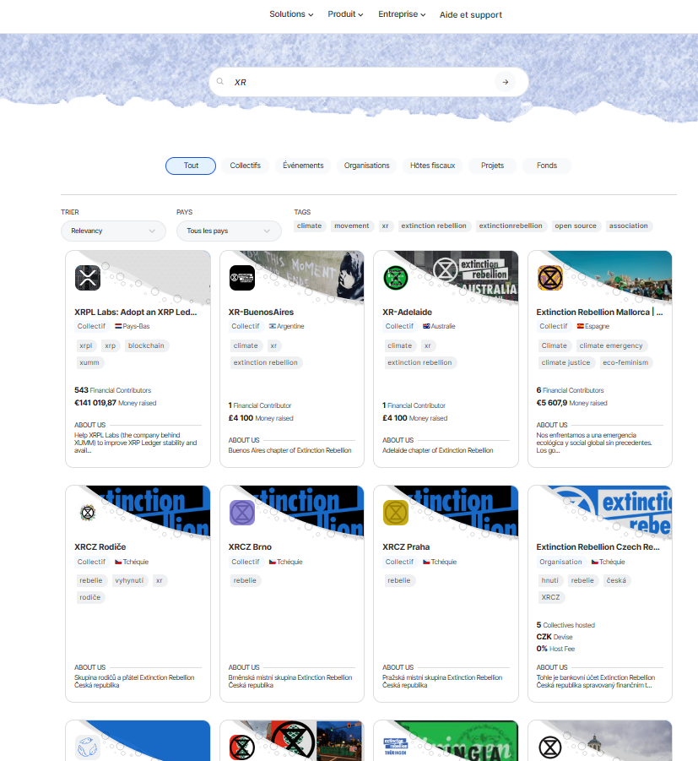Viewport: 698px width, 761px height.
Task: Click the search submit arrow icon
Action: coord(505,82)
